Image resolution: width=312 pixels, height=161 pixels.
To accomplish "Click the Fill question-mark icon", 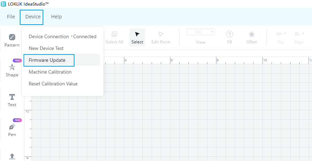I will (x=230, y=34).
